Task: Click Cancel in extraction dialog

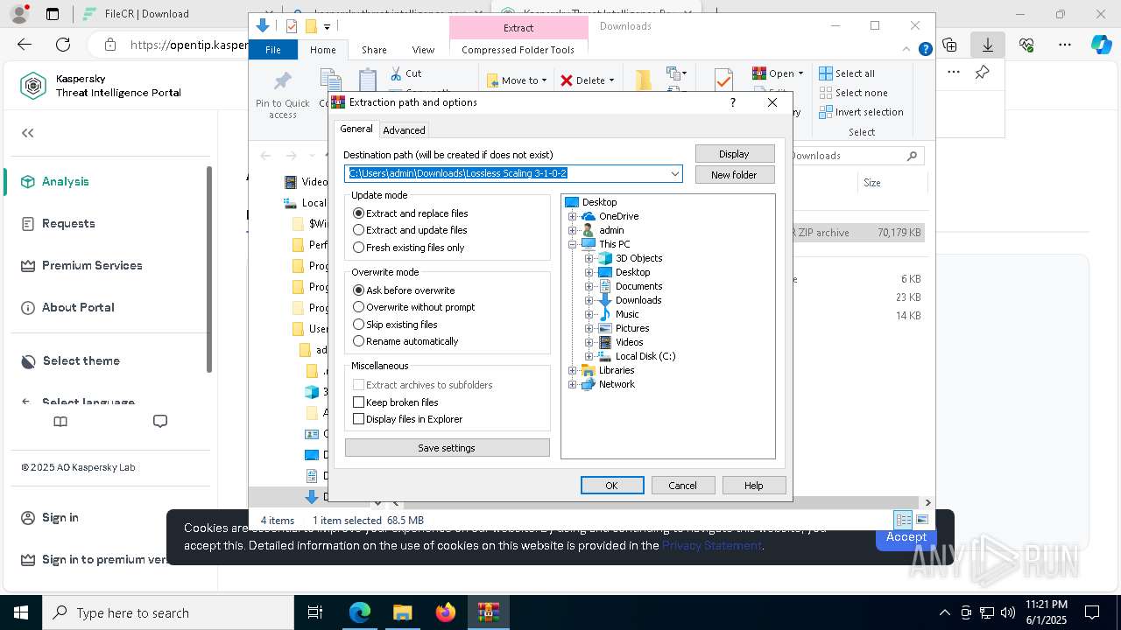Action: [x=683, y=486]
